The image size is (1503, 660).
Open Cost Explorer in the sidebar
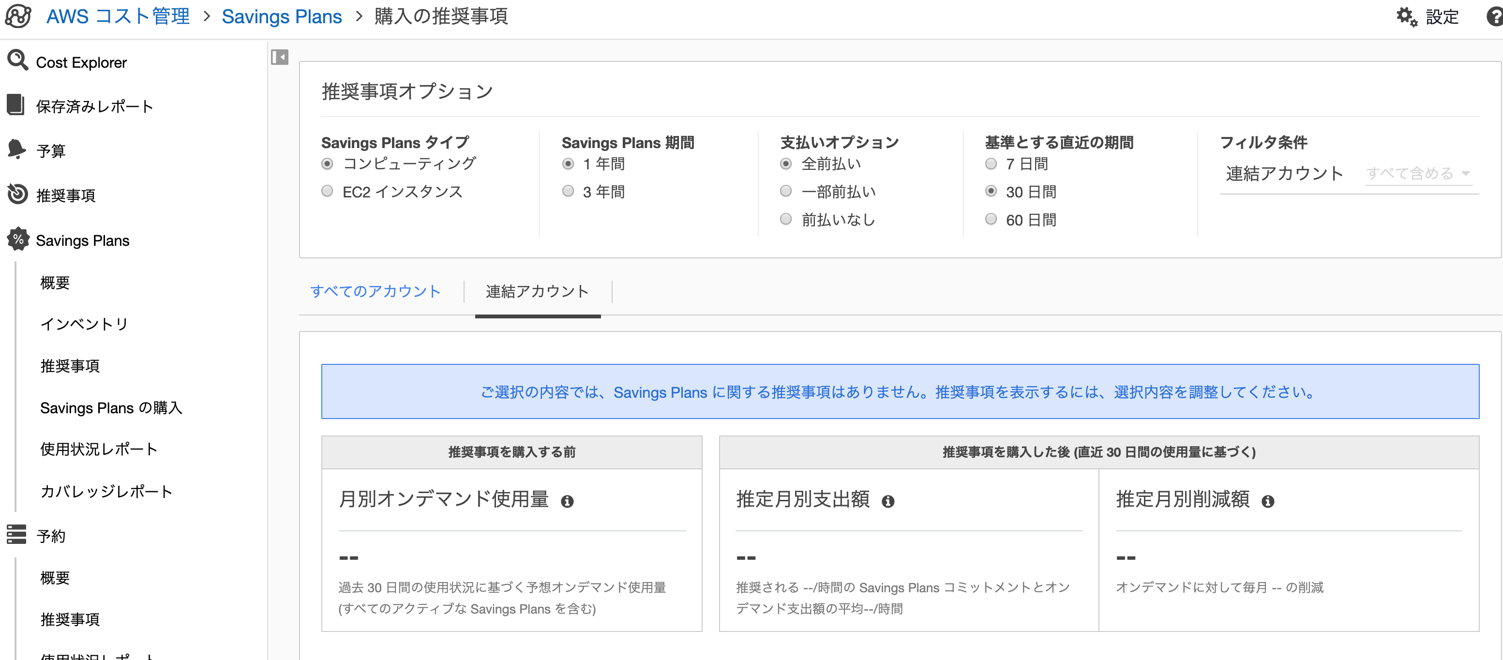pos(81,62)
